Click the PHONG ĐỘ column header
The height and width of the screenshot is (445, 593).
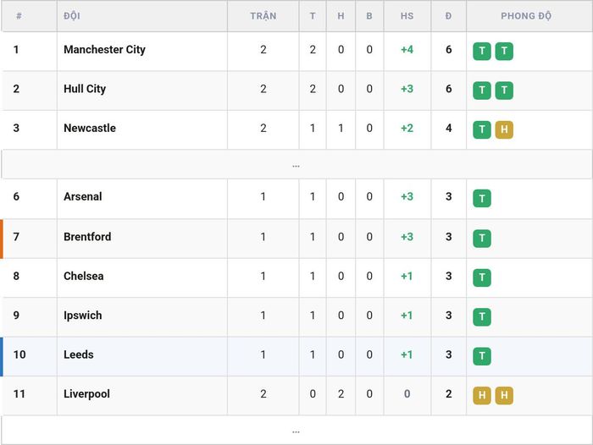[526, 16]
